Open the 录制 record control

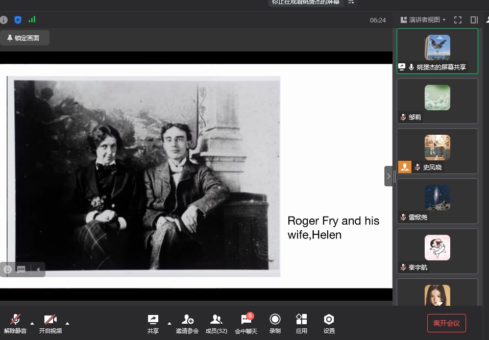point(275,324)
